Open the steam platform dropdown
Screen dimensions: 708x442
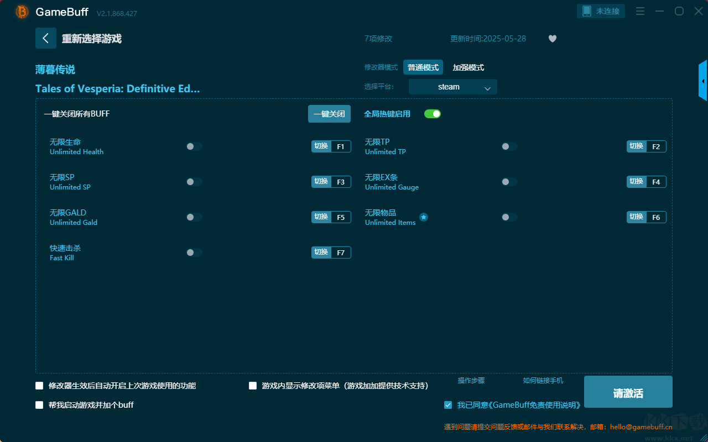(x=452, y=87)
